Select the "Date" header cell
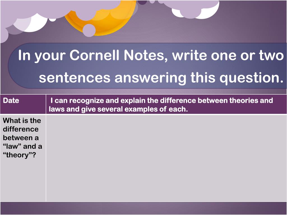The height and width of the screenshot is (215, 287). coord(23,104)
